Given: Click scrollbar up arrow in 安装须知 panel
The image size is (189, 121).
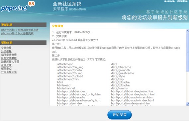Looking at the screenshot, I should click(x=188, y=31).
